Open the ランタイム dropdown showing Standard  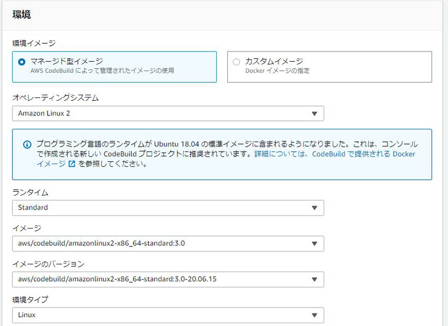(168, 208)
